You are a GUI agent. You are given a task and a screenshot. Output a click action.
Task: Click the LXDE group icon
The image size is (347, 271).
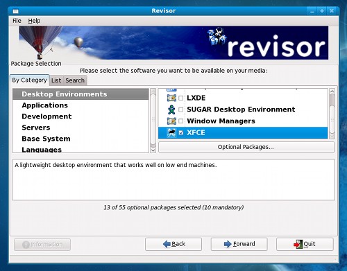171,98
